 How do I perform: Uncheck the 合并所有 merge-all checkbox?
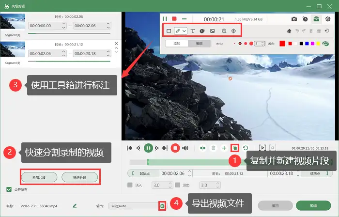pos(9,189)
